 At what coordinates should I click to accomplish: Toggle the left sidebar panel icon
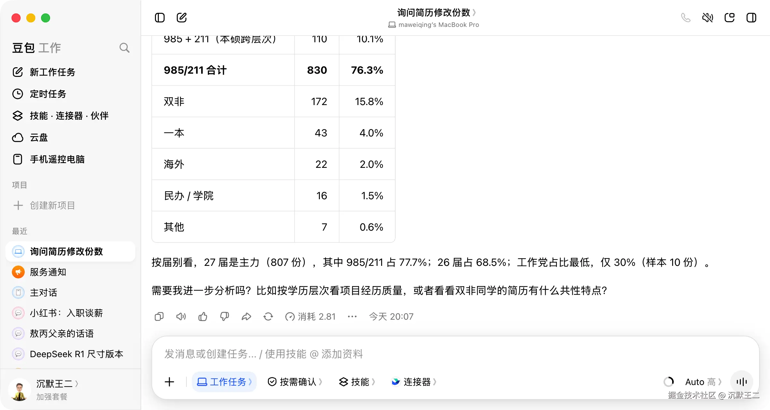(159, 18)
